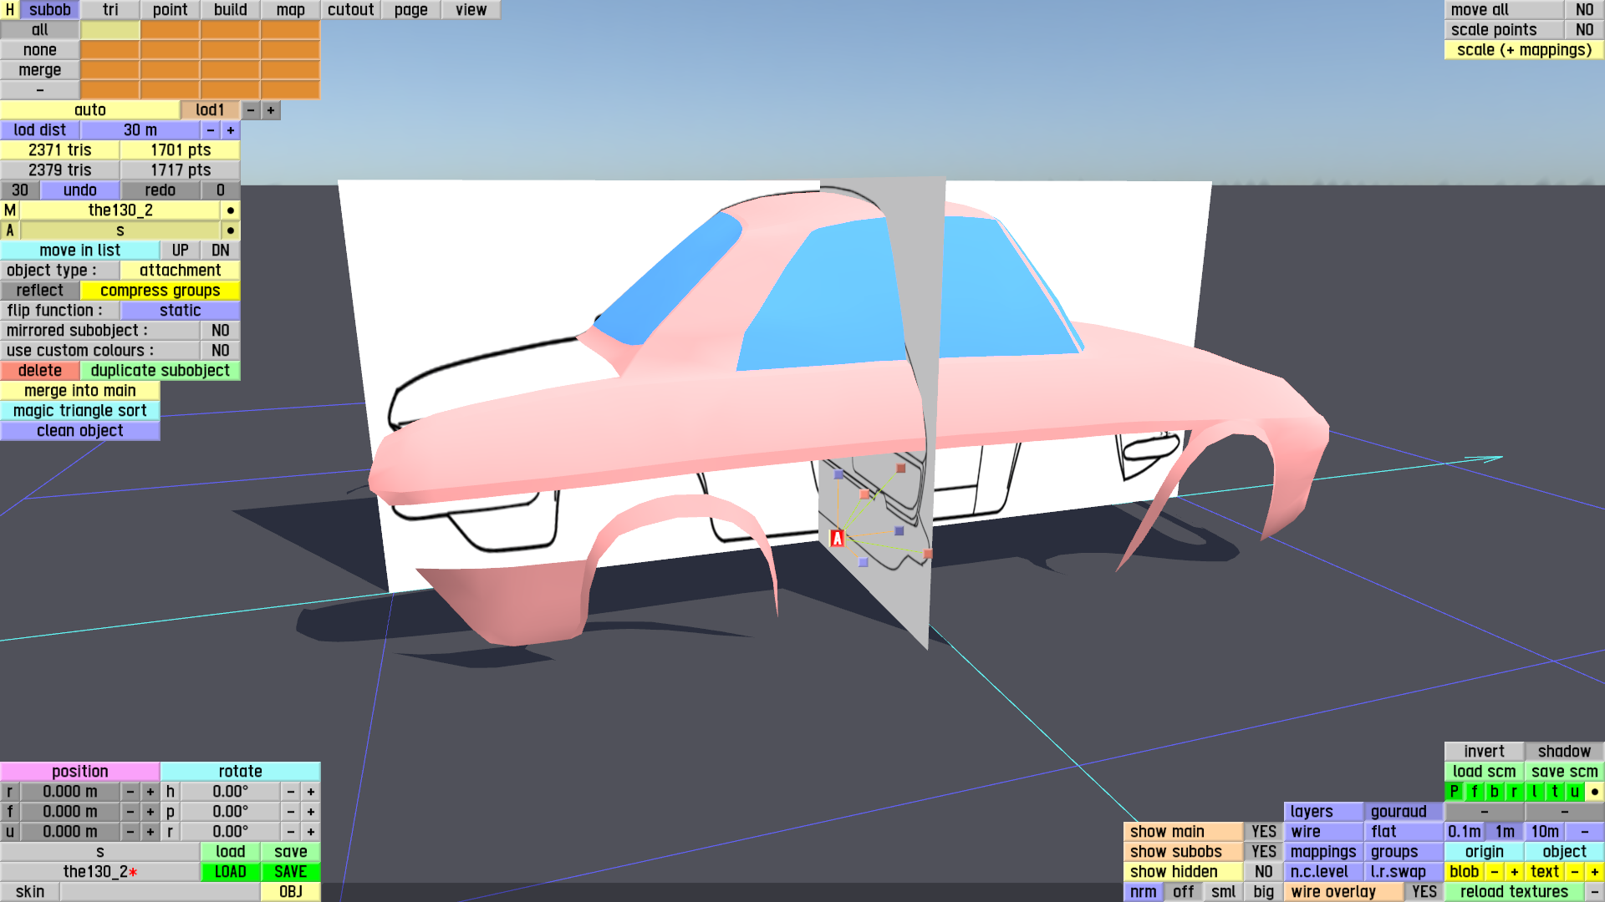Toggle wire overlay YES setting
Screen dimensions: 1605x902
(1424, 892)
